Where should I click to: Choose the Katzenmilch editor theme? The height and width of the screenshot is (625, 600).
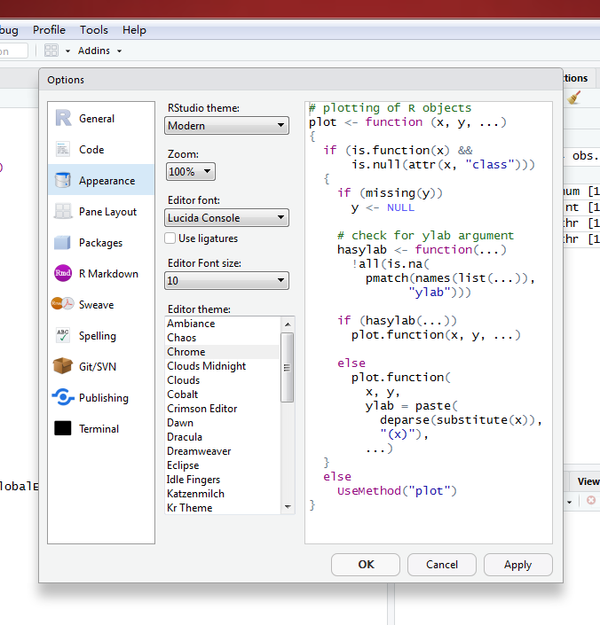223,494
